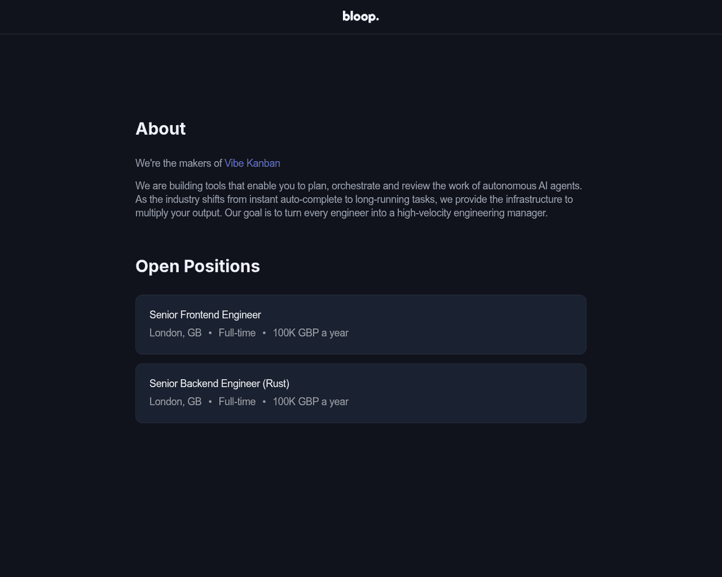Click second bullet separator in Backend Engineer card
Screen dimensions: 722x577
(x=264, y=401)
